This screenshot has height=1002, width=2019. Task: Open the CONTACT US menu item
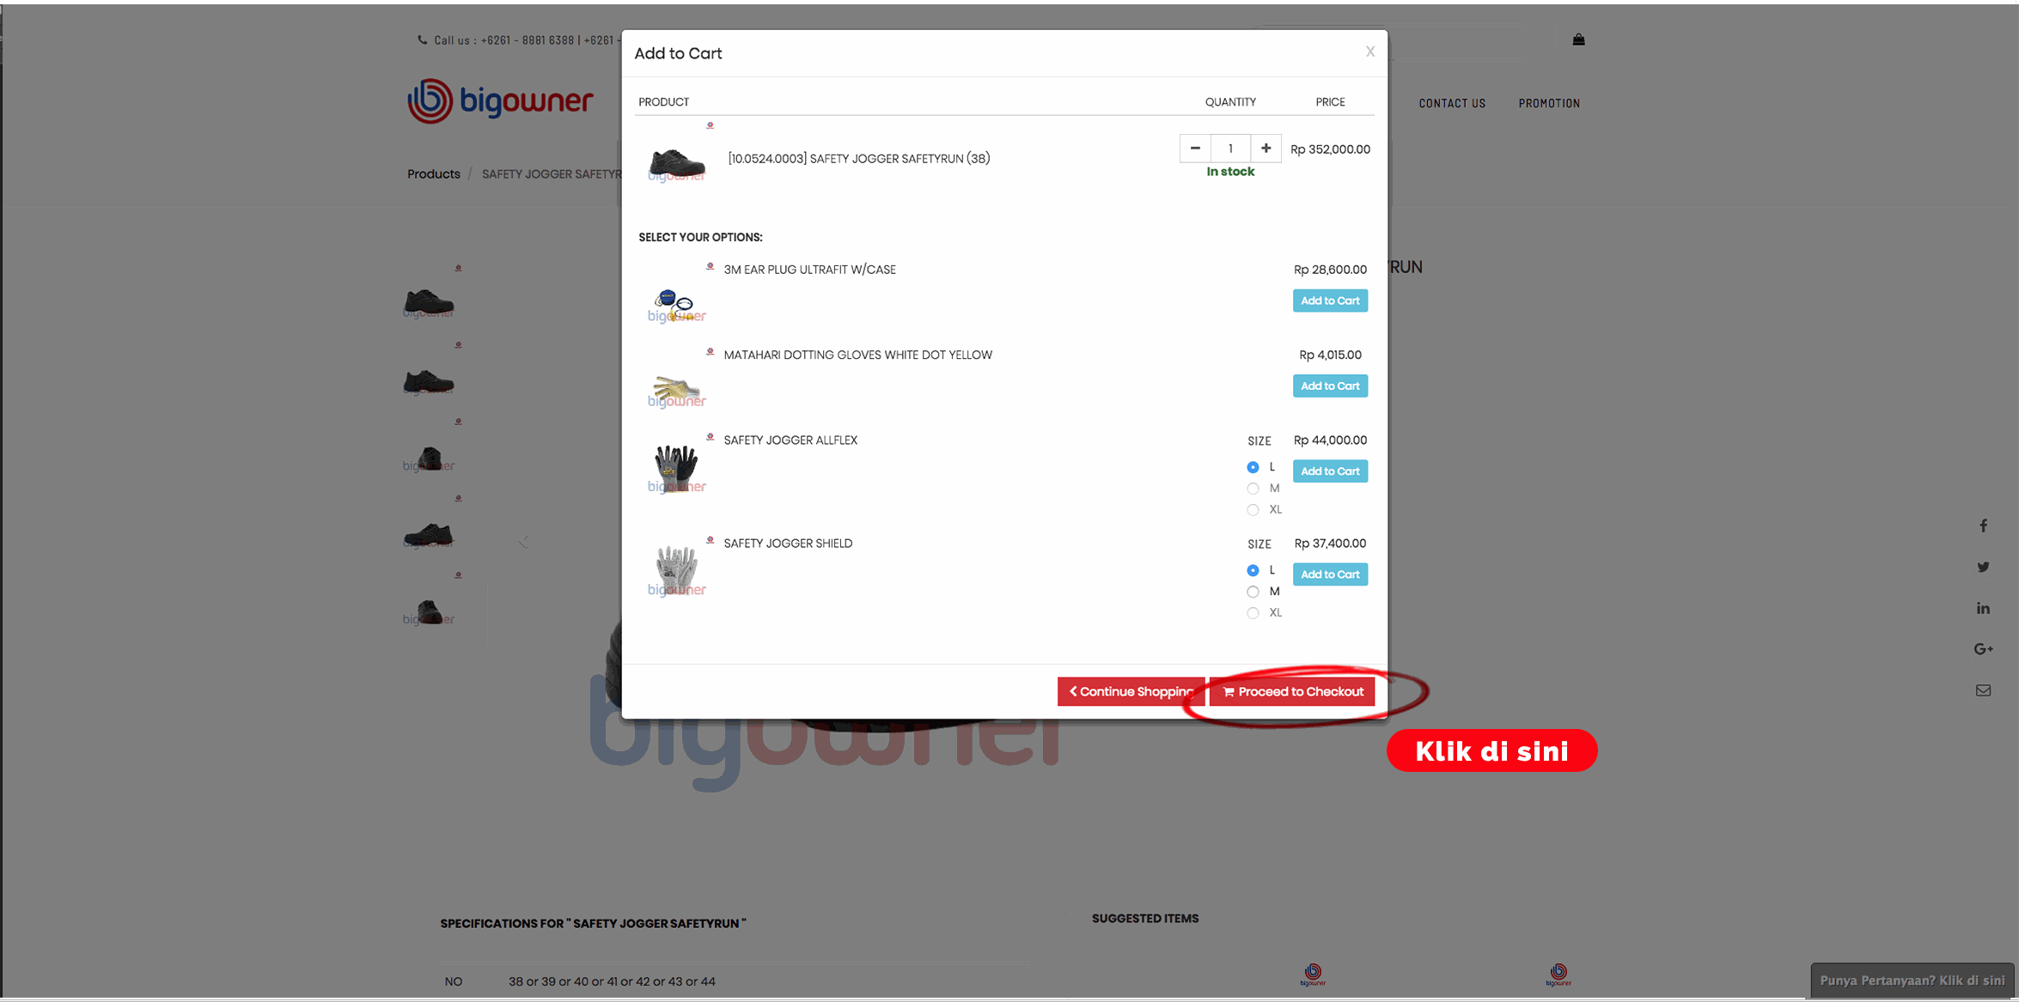[1452, 103]
